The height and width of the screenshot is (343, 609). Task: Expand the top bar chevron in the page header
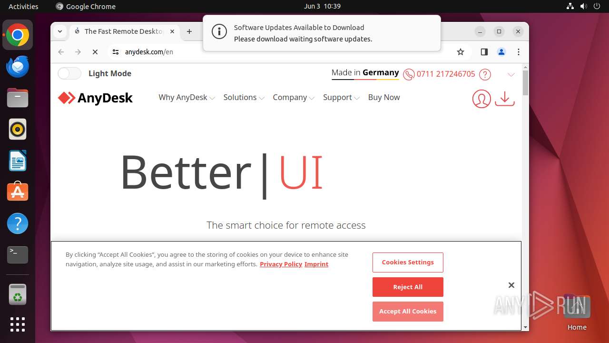(x=511, y=75)
